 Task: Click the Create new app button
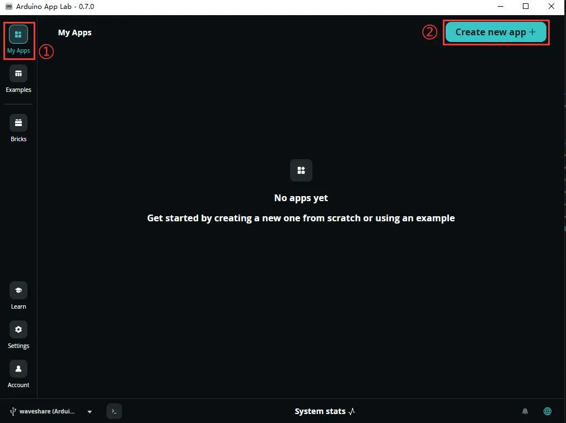[x=495, y=32]
